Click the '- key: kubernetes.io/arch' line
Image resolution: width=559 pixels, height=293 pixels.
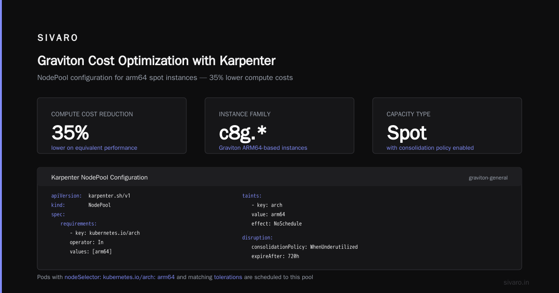105,233
